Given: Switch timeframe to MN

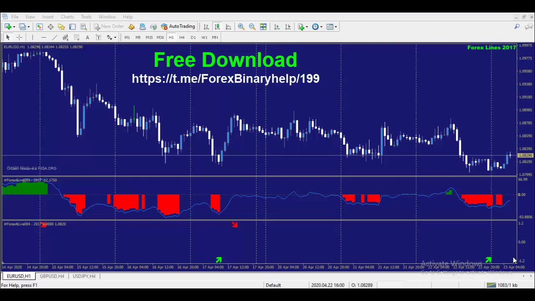Looking at the screenshot, I should (x=215, y=38).
